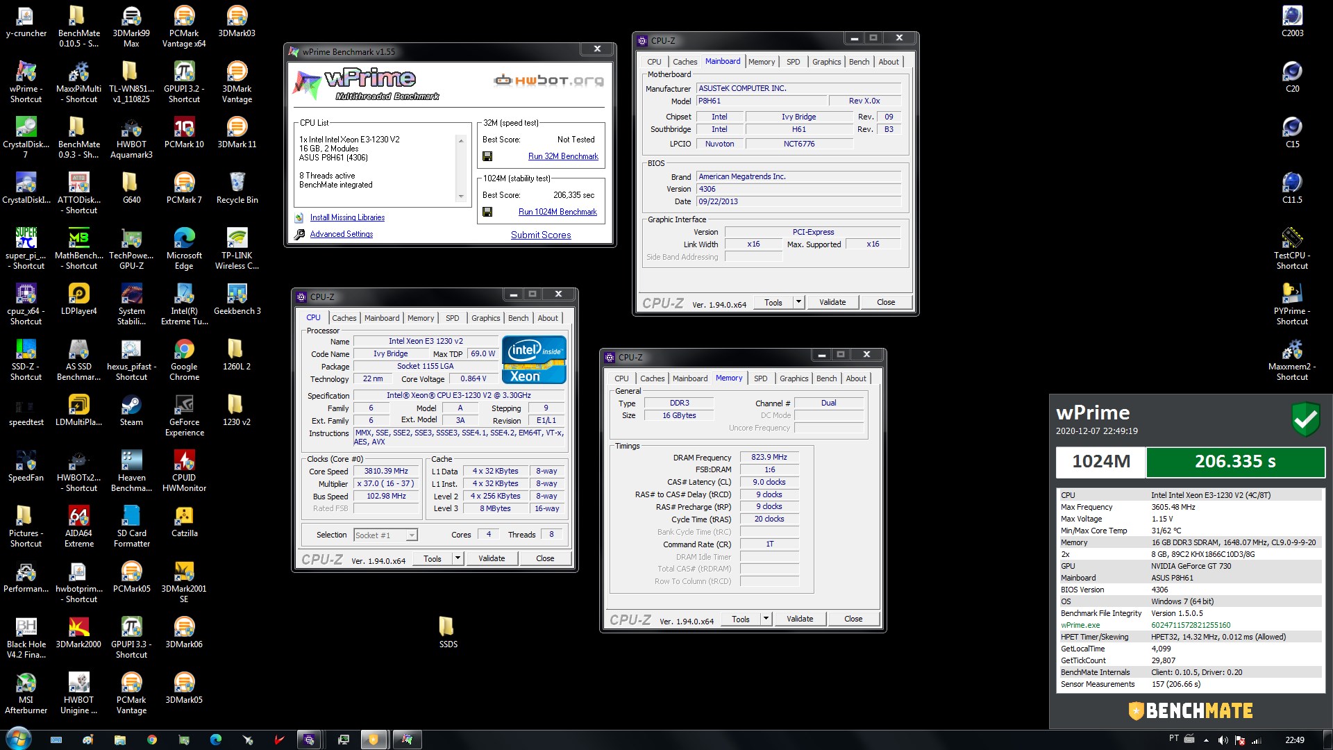Viewport: 1333px width, 750px height.
Task: Click the Multiplier value x 37.0 field
Action: (386, 484)
